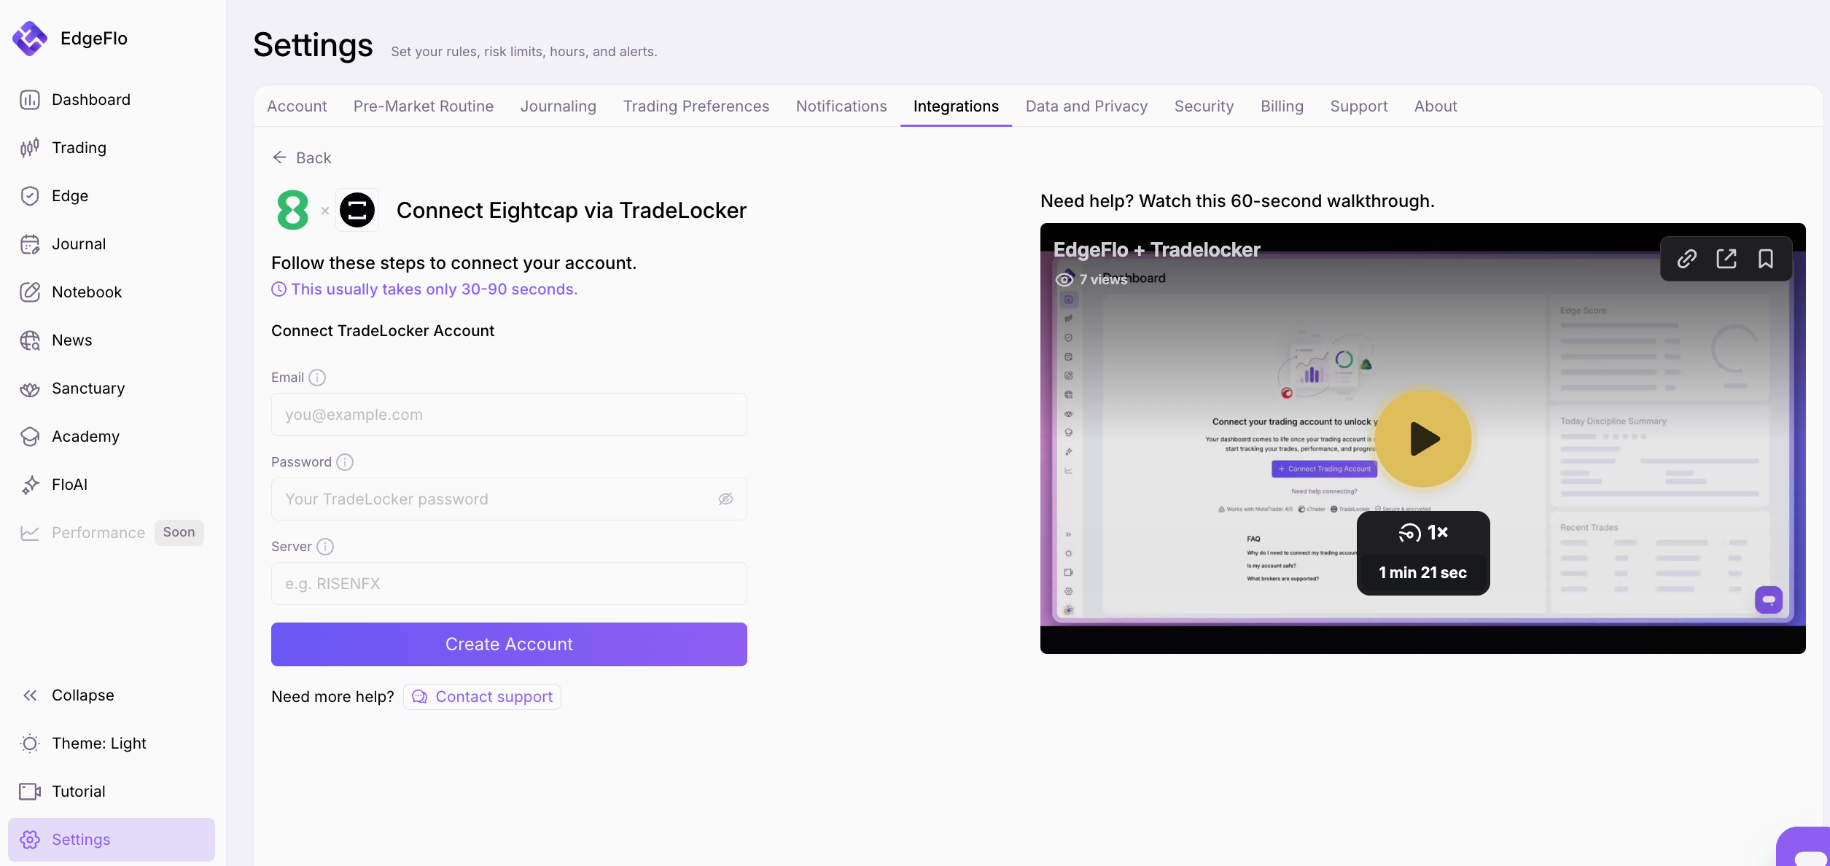The height and width of the screenshot is (866, 1830).
Task: Click 'This usually takes only 30-90 seconds.' text
Action: tap(435, 289)
